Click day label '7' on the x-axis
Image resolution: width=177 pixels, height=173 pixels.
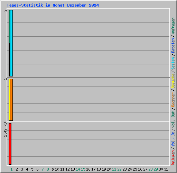[x=43, y=169]
